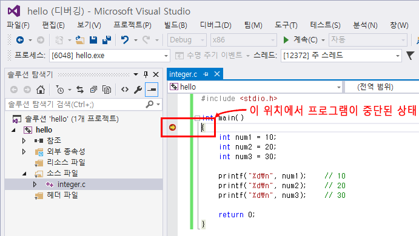The image size is (419, 236).
Task: Open the 파일(F) menu
Action: [18, 25]
